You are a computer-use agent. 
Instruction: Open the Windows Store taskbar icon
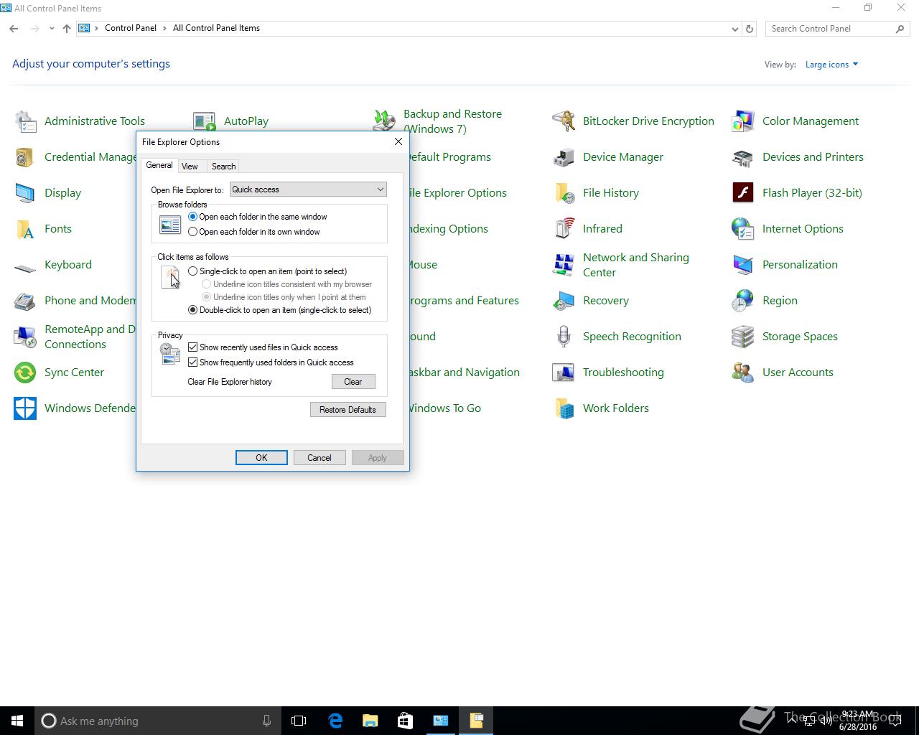pos(405,721)
